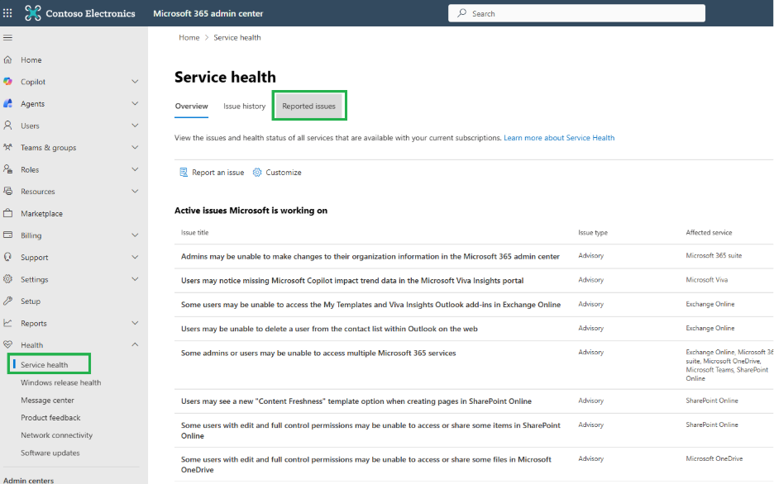Viewport: 774px width, 484px height.
Task: Click the Roles icon in sidebar
Action: pyautogui.click(x=8, y=169)
